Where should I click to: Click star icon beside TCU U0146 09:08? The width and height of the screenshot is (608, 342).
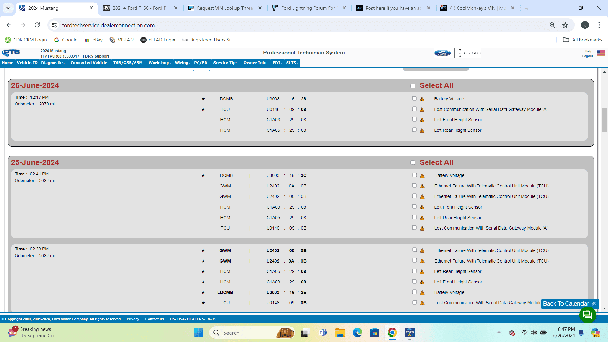[203, 110]
